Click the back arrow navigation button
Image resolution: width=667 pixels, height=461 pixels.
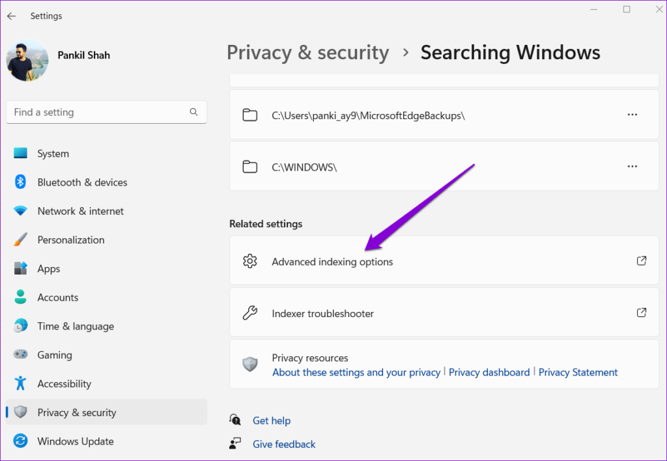tap(11, 16)
